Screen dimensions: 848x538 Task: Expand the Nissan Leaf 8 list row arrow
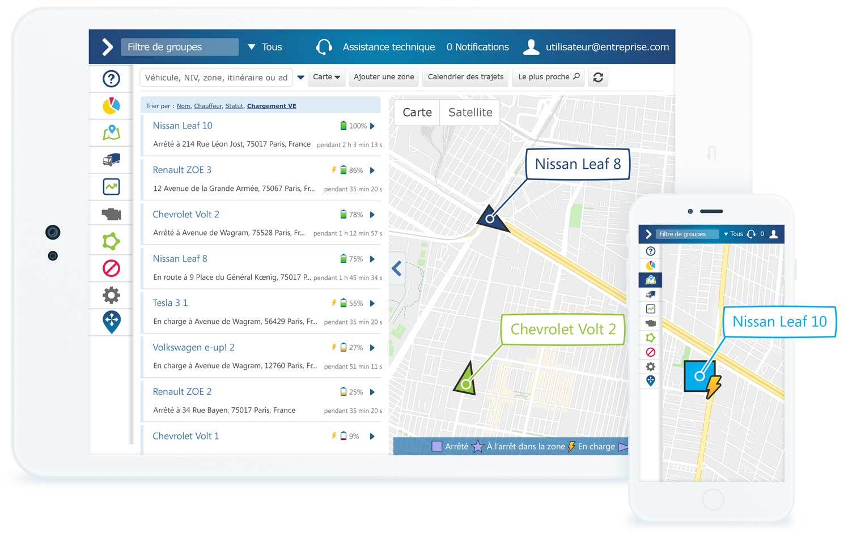pos(372,259)
